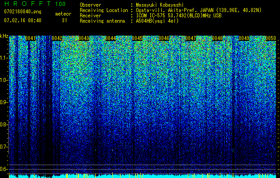
Task: Click the 0045 time marker
Action: point(137,38)
